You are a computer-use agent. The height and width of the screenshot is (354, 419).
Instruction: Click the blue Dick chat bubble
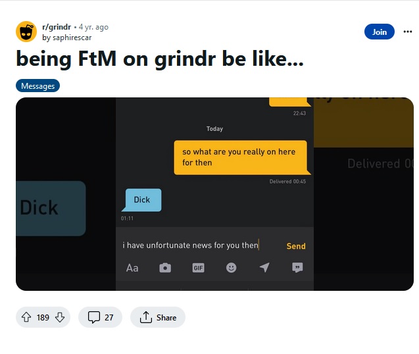(x=142, y=200)
